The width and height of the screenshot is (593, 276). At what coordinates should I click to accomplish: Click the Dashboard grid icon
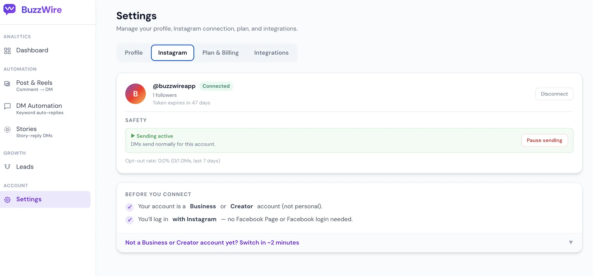click(x=7, y=50)
